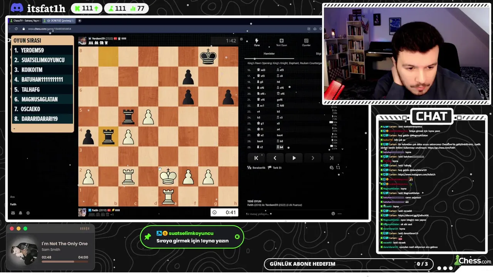Jump to first move in the move list
The width and height of the screenshot is (493, 277).
[x=256, y=158]
